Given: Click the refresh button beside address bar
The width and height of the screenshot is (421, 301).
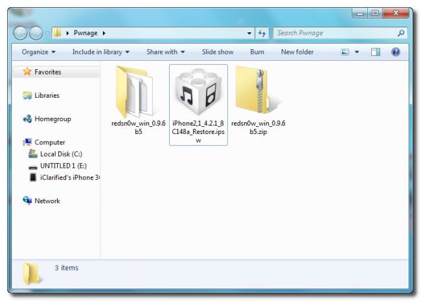Looking at the screenshot, I should [x=262, y=33].
